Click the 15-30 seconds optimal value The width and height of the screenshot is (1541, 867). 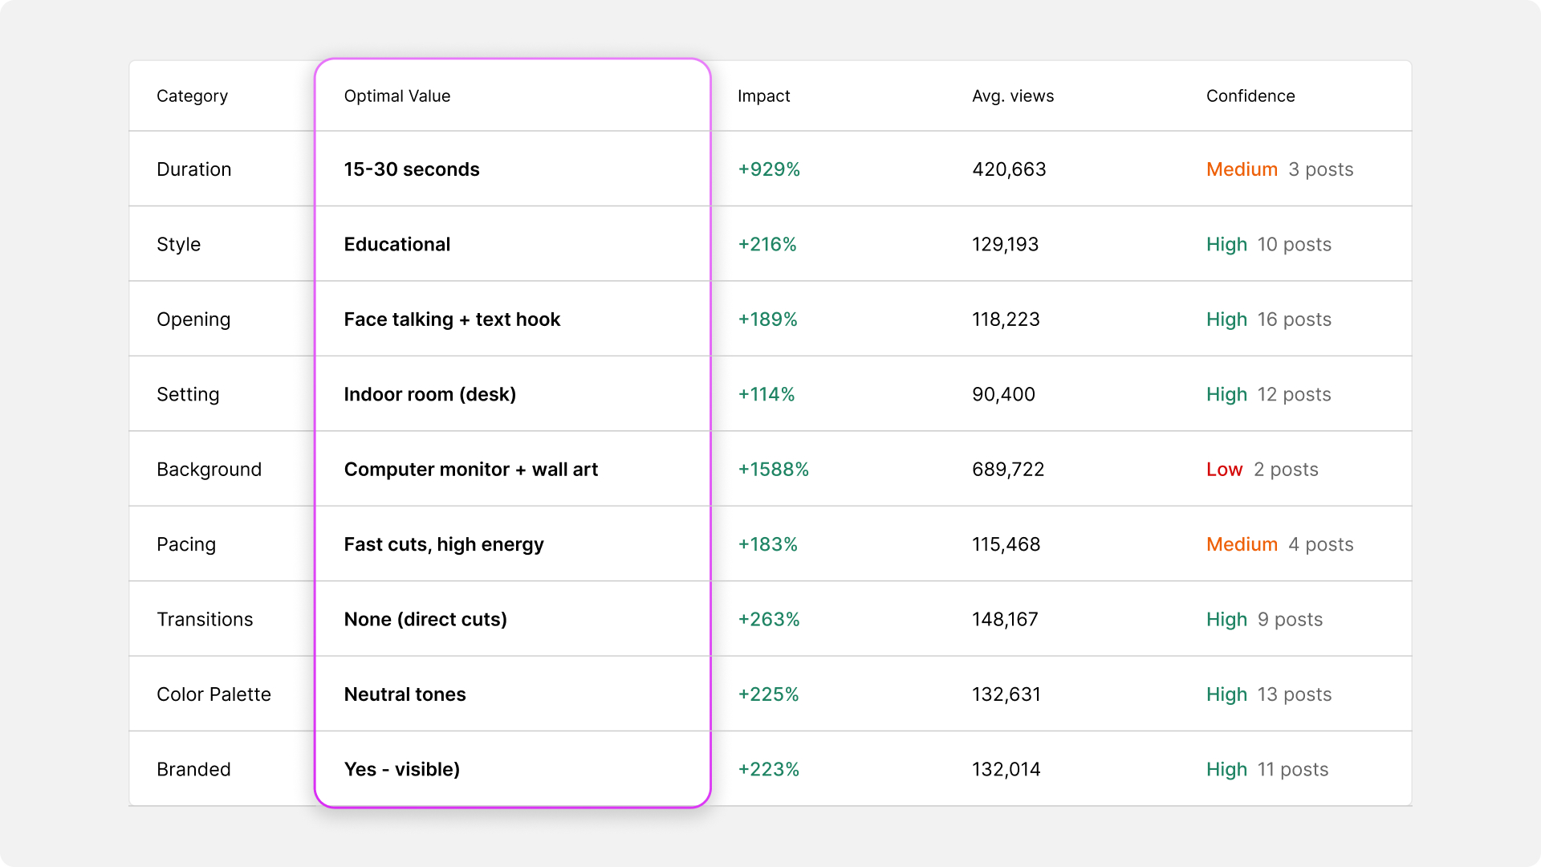tap(411, 169)
